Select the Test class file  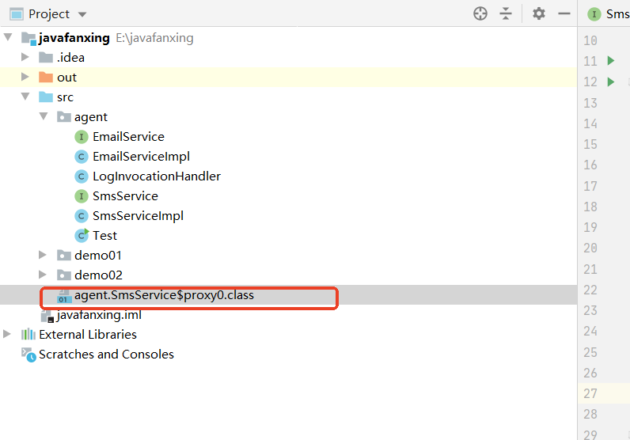coord(104,236)
